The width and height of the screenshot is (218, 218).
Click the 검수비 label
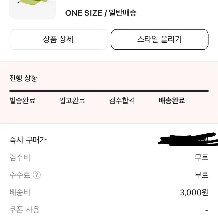point(20,157)
